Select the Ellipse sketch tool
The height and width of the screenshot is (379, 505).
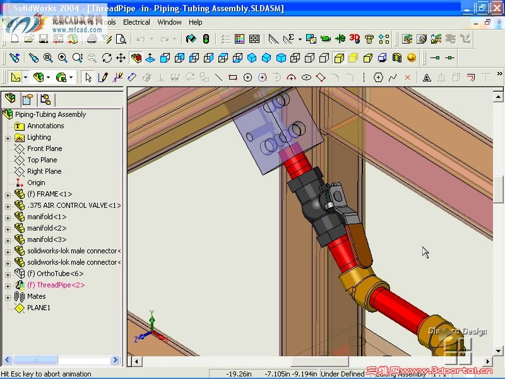(306, 77)
